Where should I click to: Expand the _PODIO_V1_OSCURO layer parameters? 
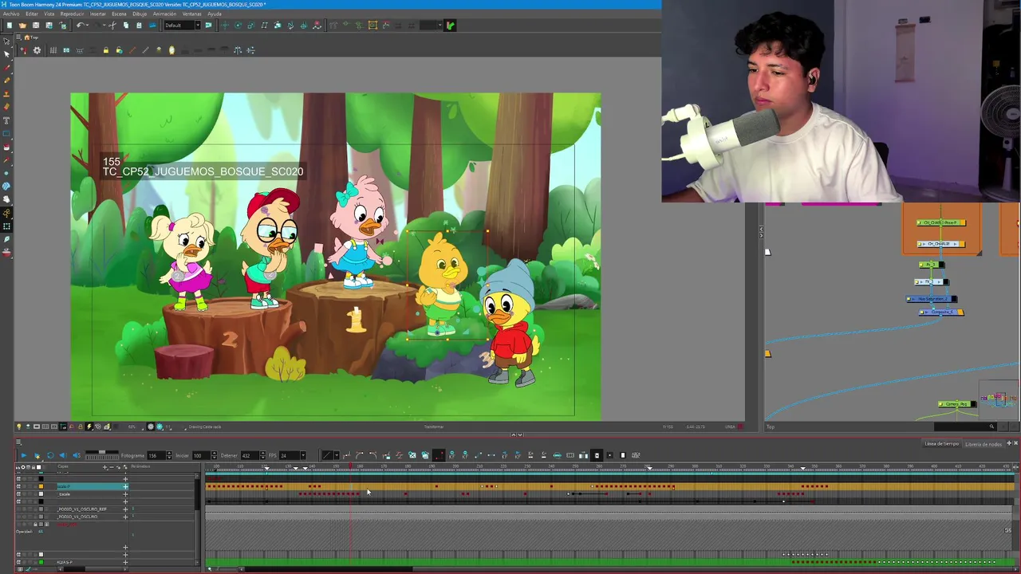[125, 517]
